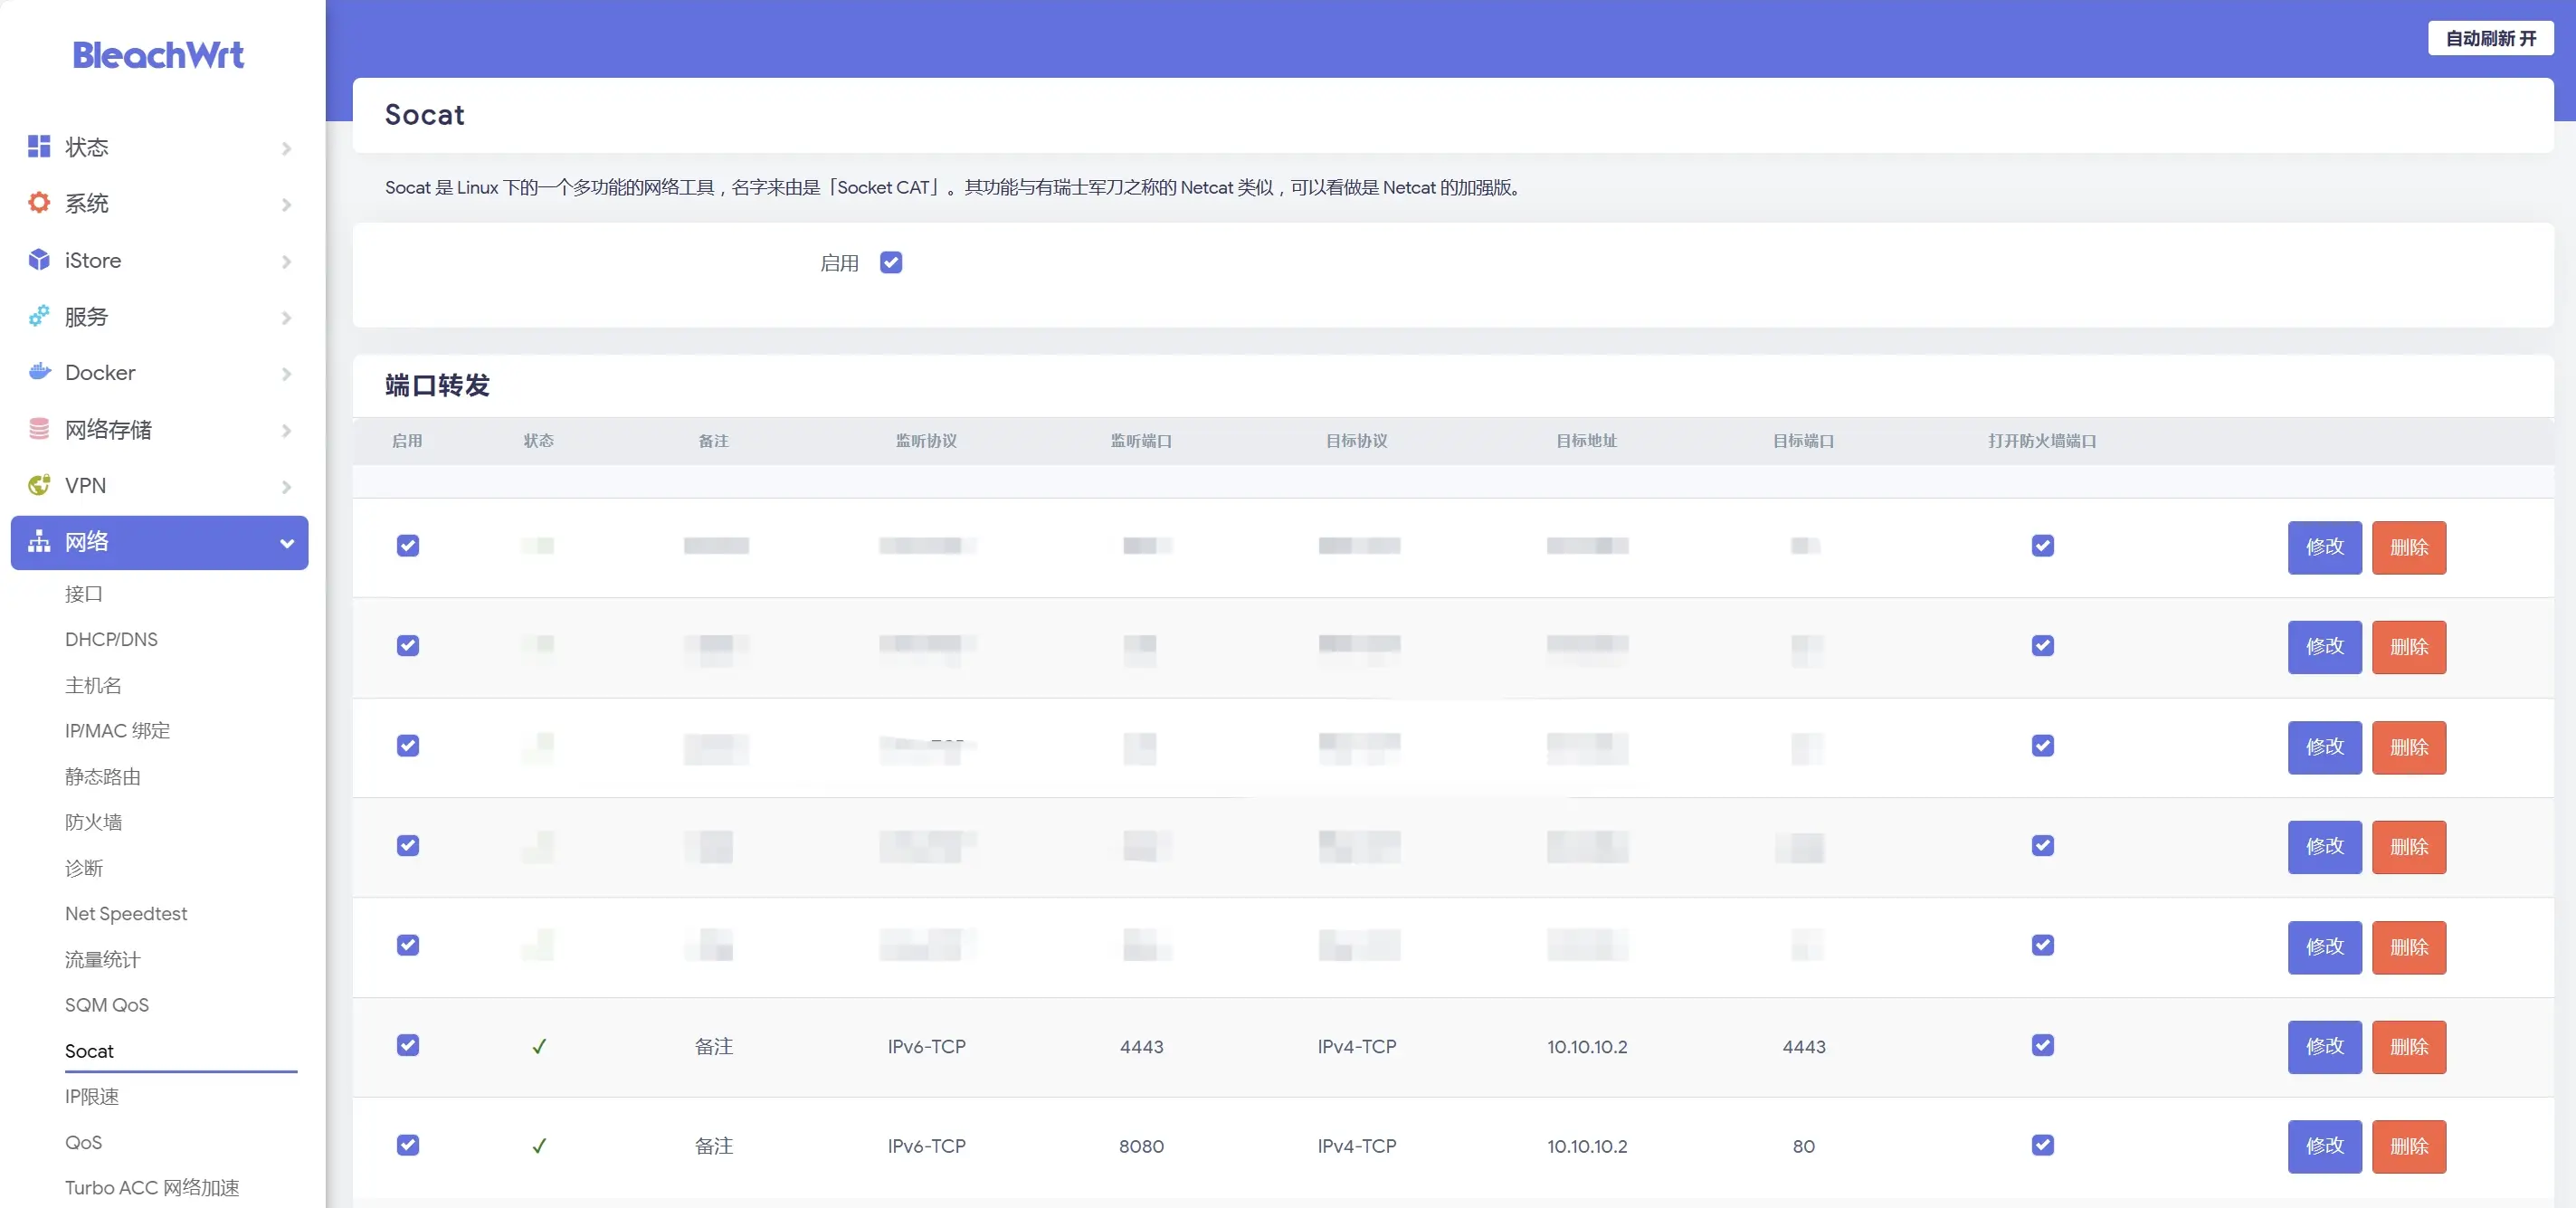
Task: Toggle the 自动刷新 开 button
Action: point(2490,38)
